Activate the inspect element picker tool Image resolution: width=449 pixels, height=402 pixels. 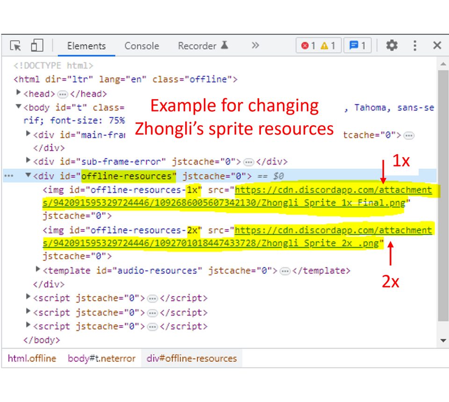15,46
